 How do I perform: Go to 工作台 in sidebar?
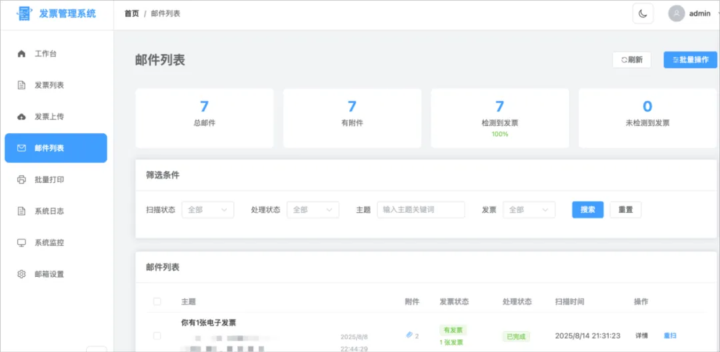(56, 54)
